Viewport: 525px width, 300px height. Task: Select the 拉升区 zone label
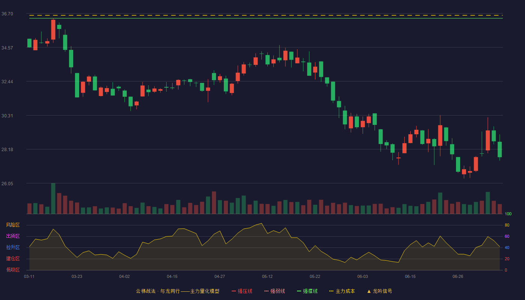click(x=13, y=247)
